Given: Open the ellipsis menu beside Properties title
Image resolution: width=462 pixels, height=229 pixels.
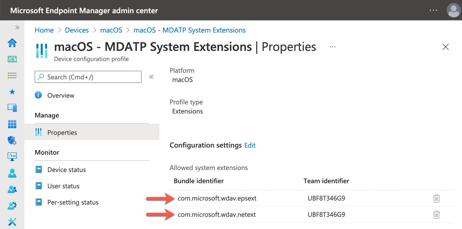Looking at the screenshot, I should click(x=332, y=47).
